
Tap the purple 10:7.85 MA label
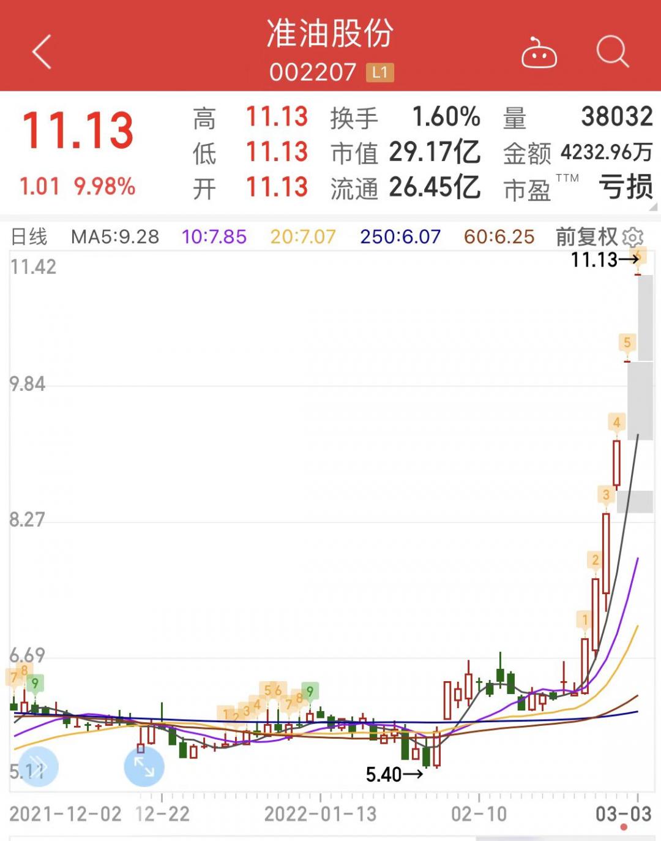214,236
